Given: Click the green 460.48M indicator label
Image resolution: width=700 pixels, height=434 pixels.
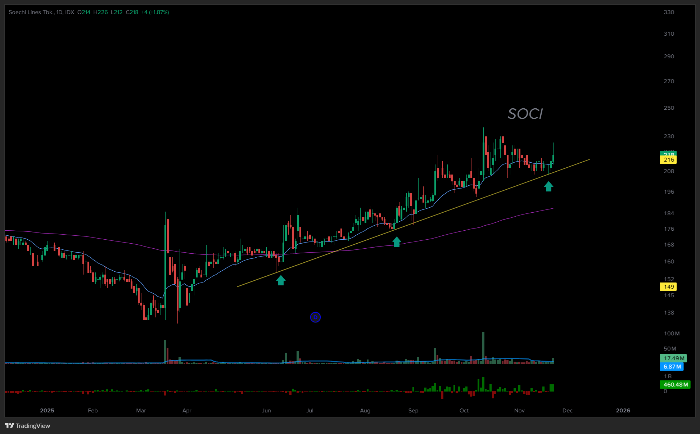Looking at the screenshot, I should coord(675,385).
